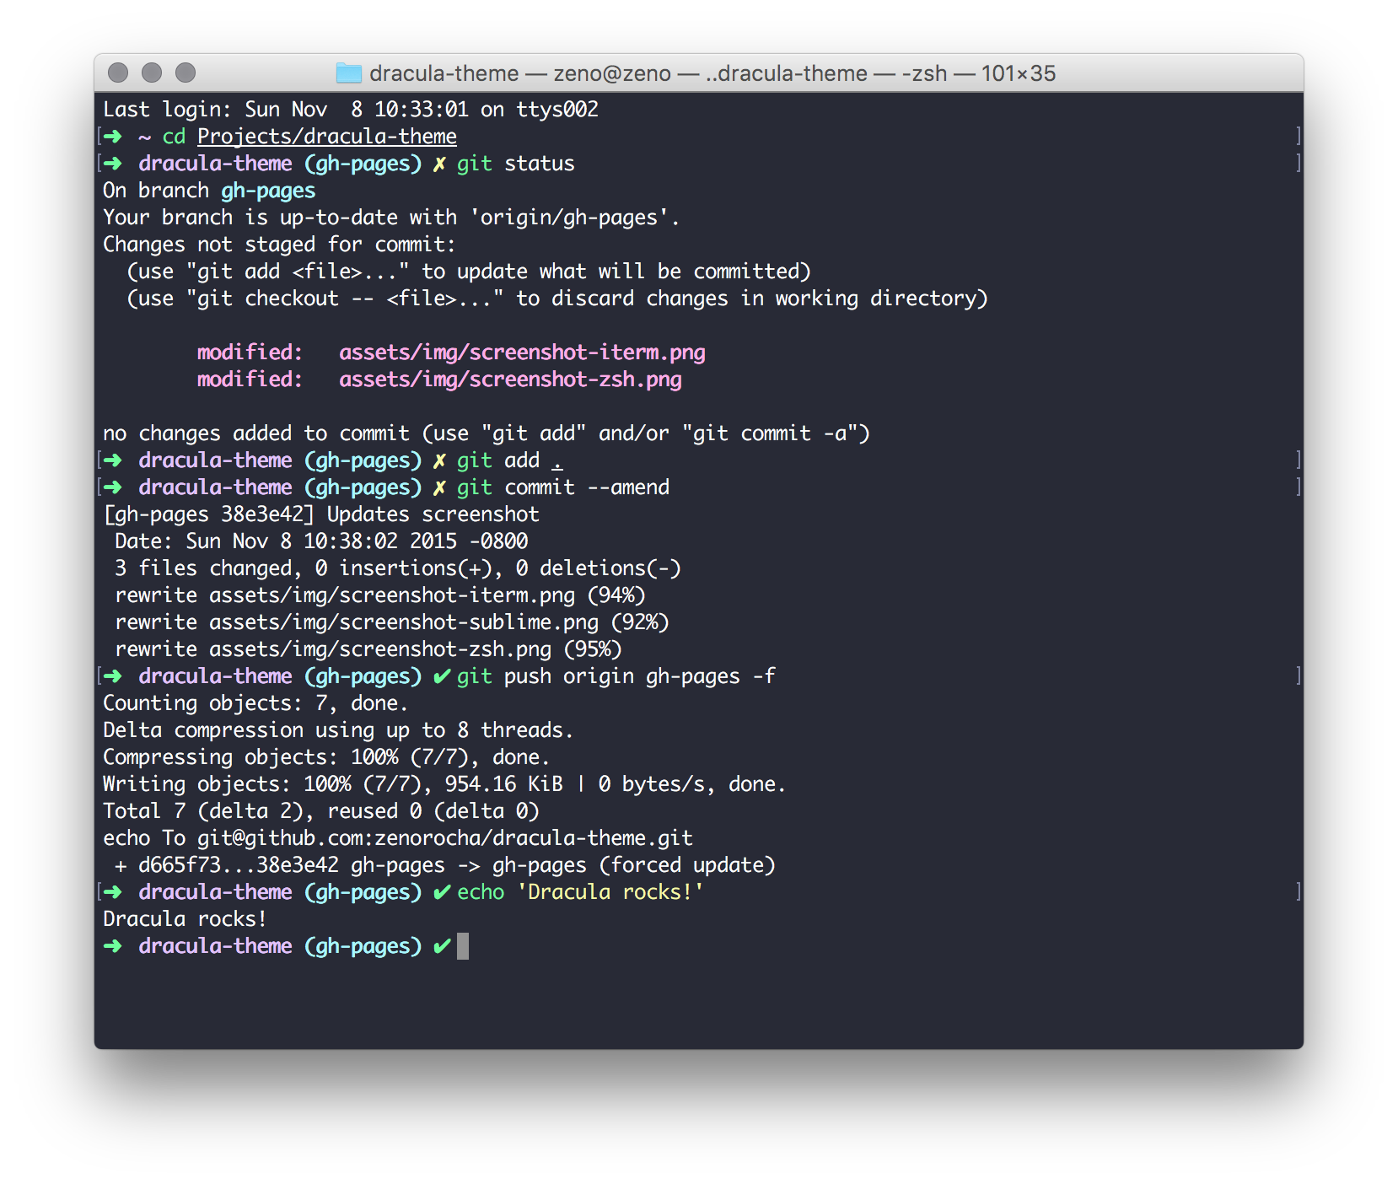This screenshot has width=1398, height=1184.
Task: Click the "Dracula rocks!" output line
Action: [185, 919]
